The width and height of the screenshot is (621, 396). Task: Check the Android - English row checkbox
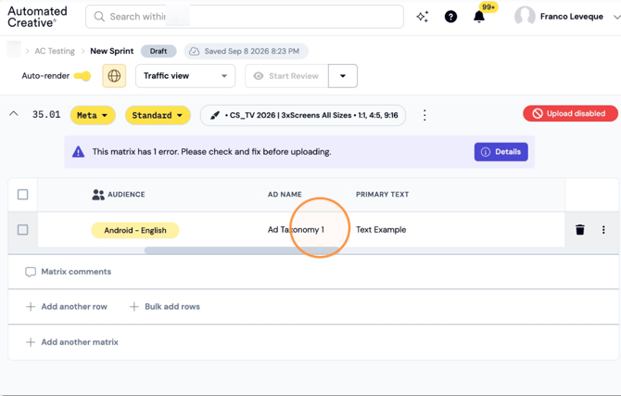(x=22, y=230)
